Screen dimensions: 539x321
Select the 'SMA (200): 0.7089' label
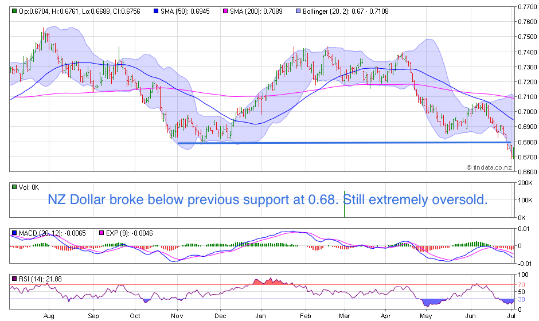click(x=256, y=11)
